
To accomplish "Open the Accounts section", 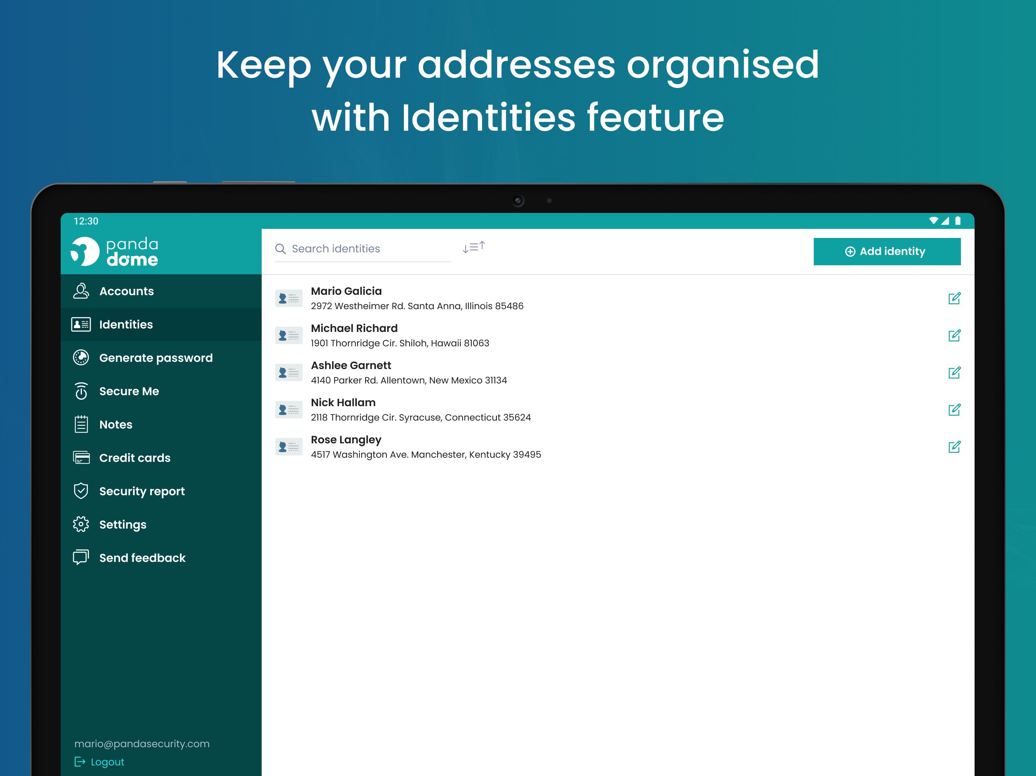I will point(161,291).
